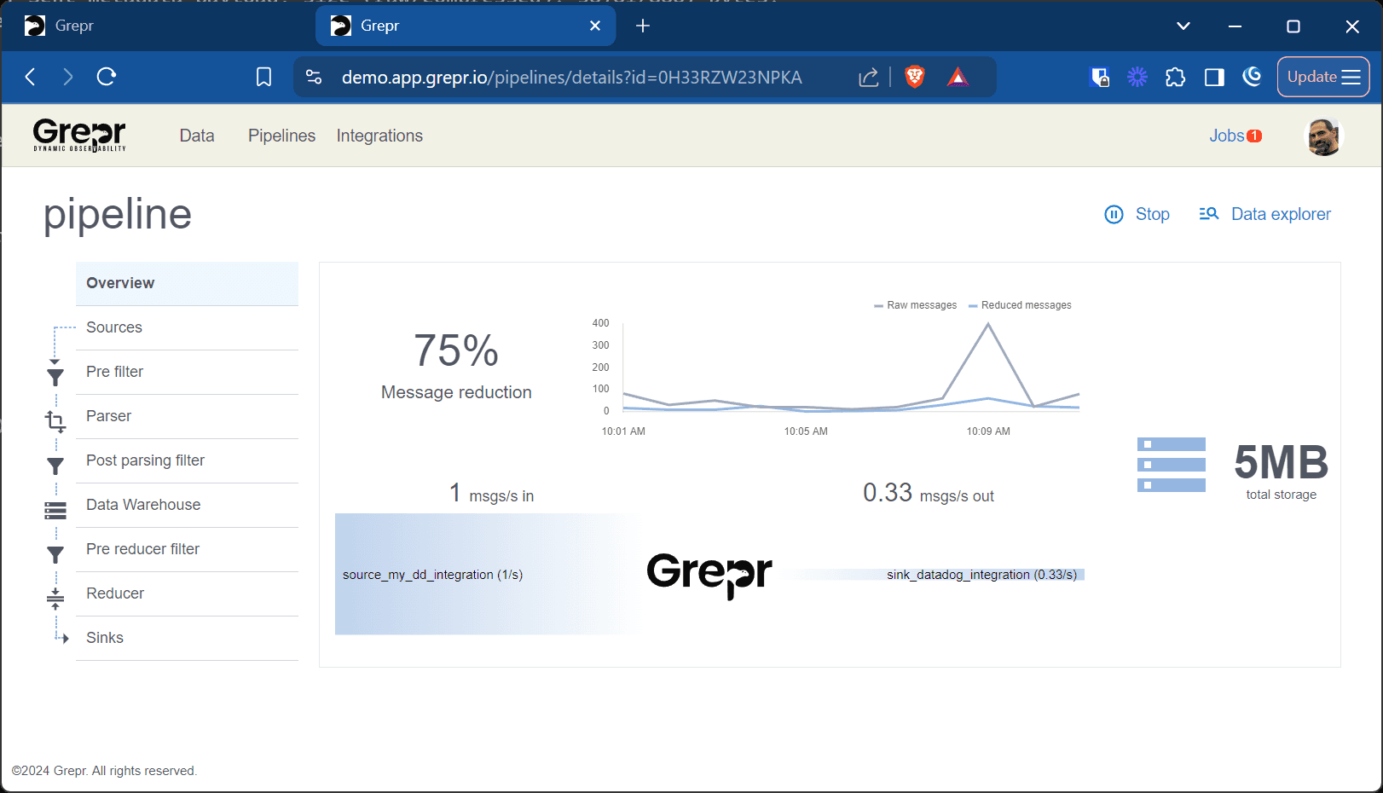
Task: Click the sink_datadog_integration flow bar
Action: (934, 575)
